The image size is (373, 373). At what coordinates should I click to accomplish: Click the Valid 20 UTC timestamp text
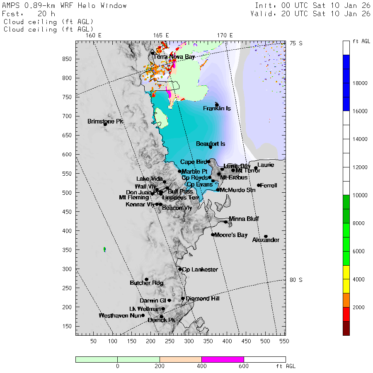310,14
